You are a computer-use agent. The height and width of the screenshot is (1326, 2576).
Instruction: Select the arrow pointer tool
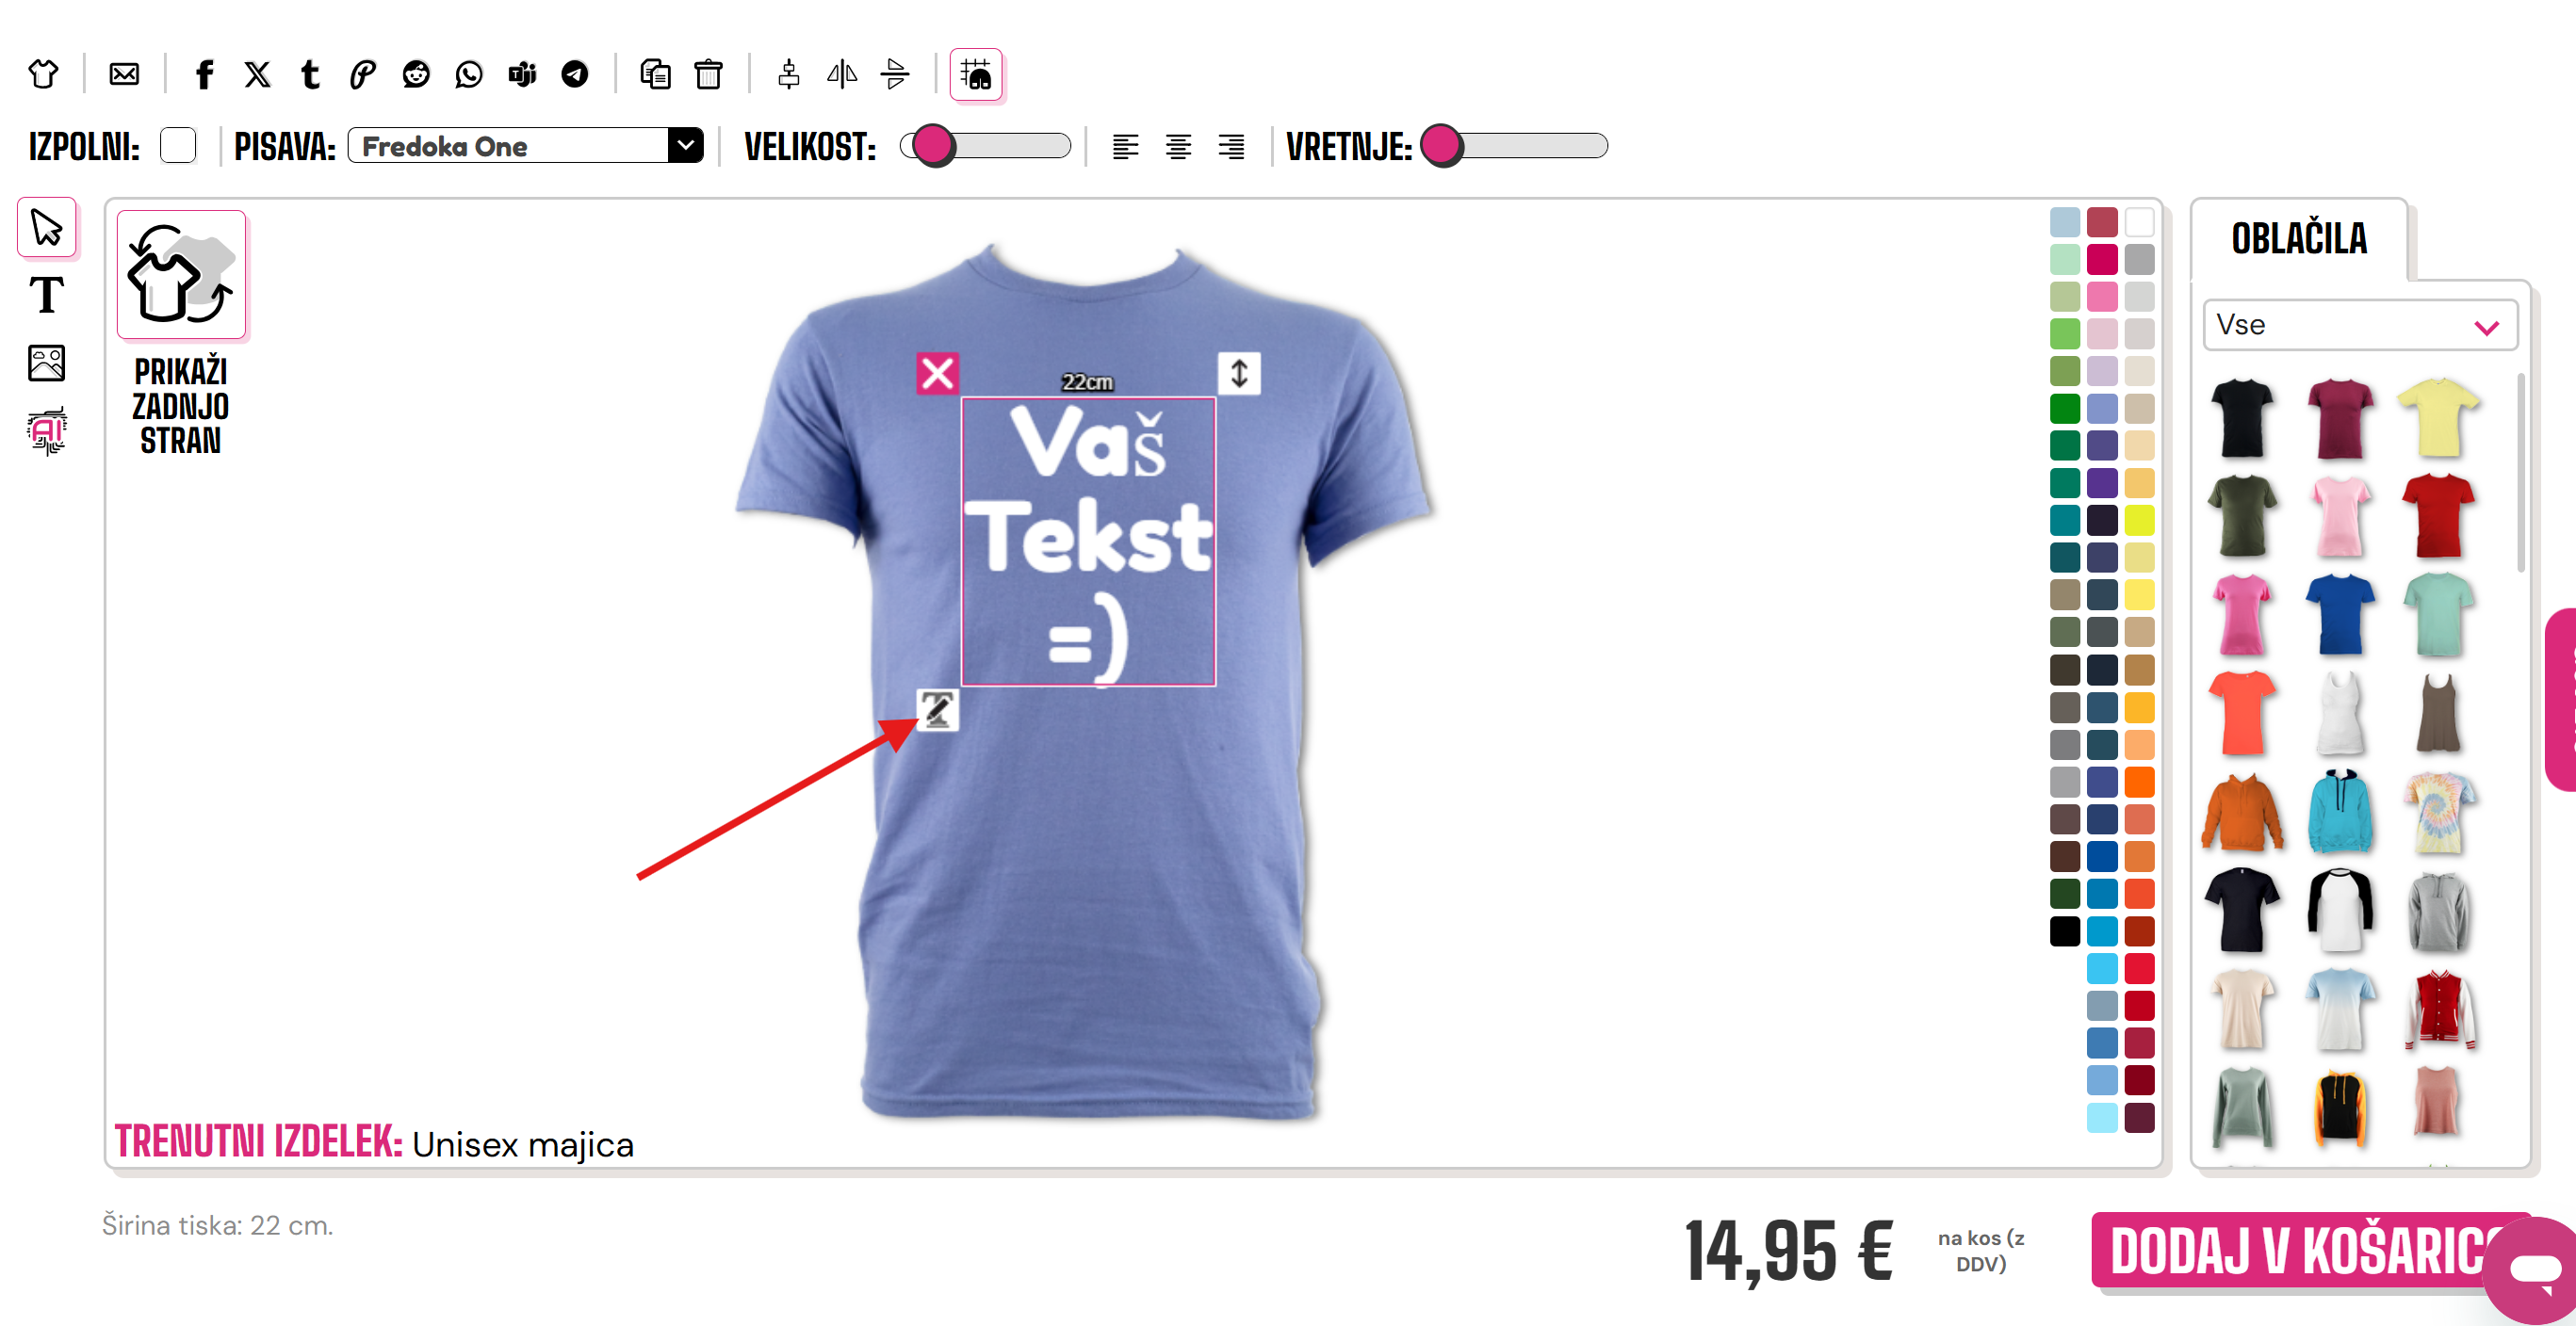46,228
